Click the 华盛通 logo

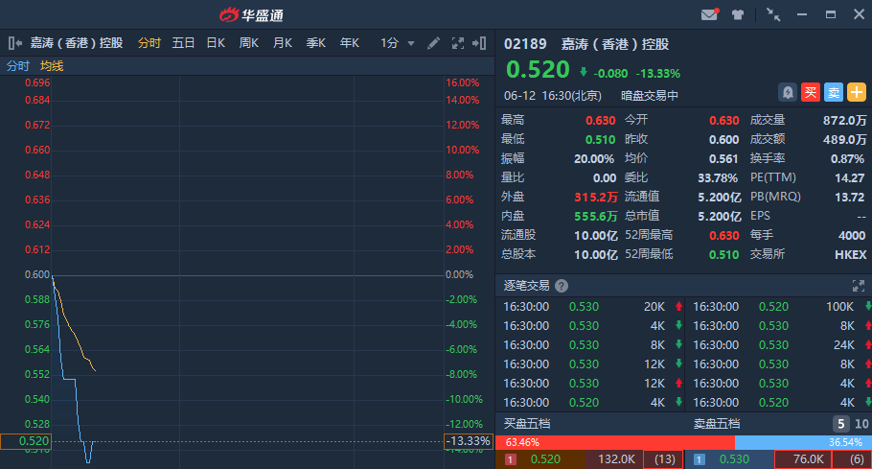click(x=251, y=15)
